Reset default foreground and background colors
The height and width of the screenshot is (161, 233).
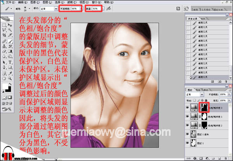3,92
